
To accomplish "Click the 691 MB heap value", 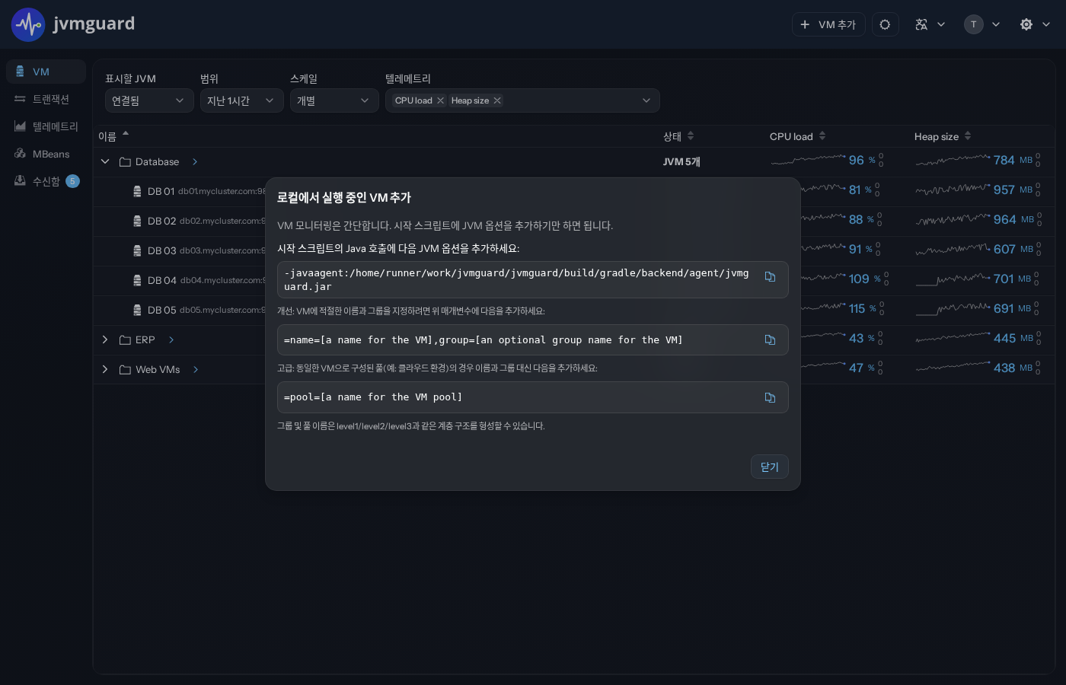I will click(1012, 308).
